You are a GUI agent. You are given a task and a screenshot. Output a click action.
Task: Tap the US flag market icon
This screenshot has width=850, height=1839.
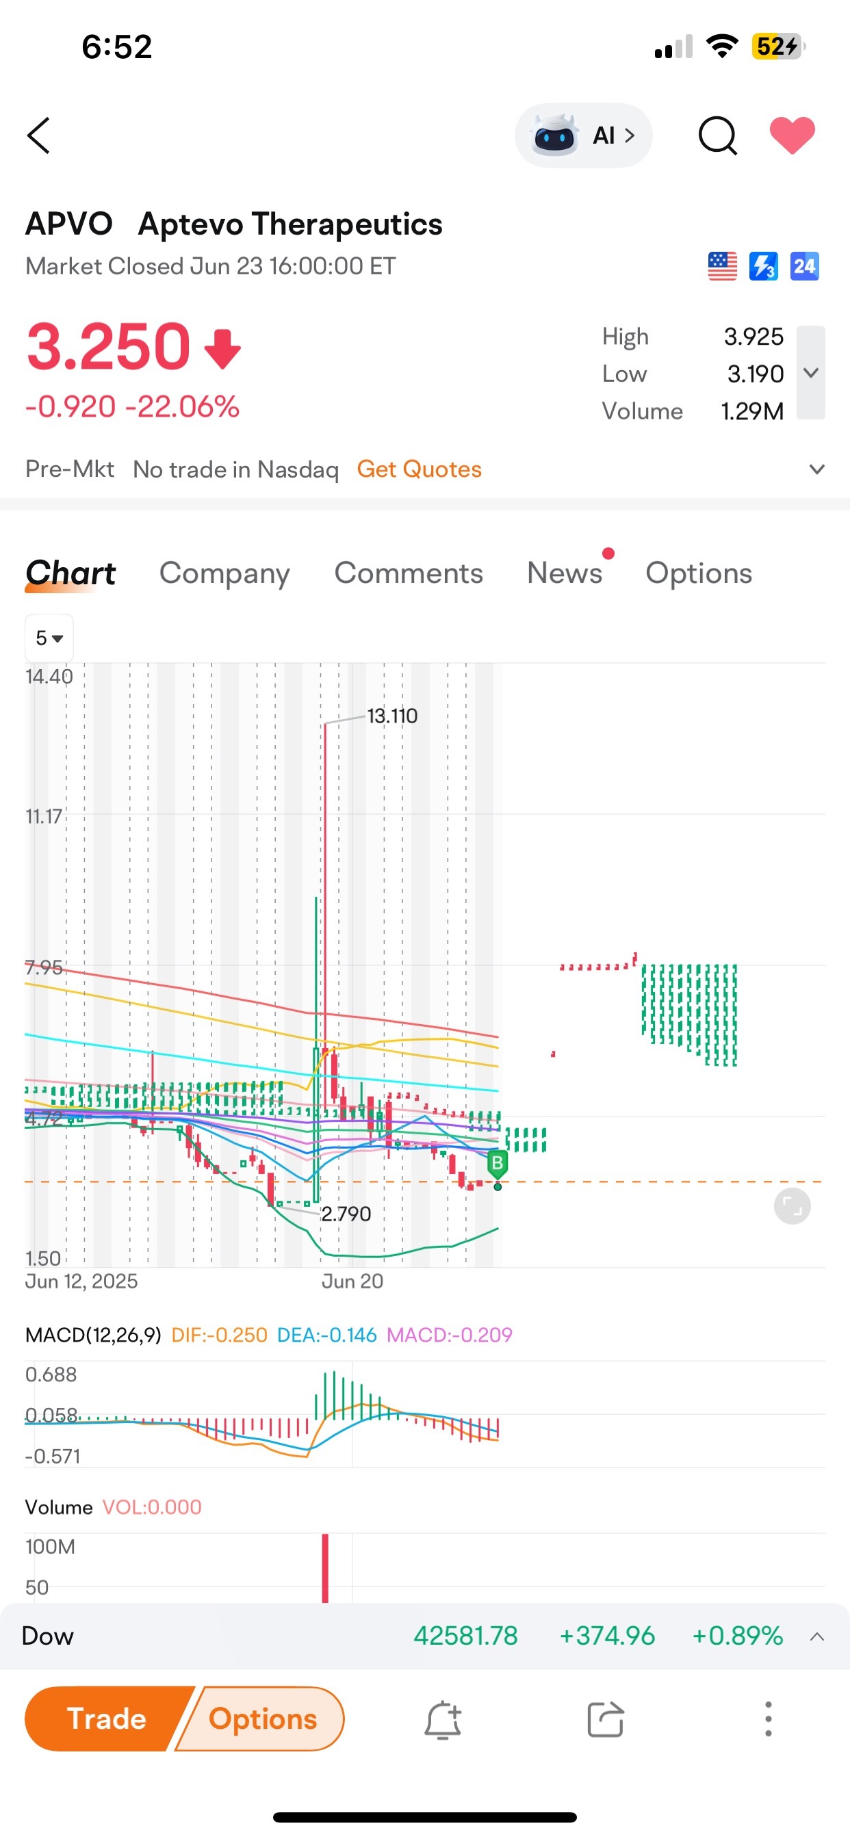click(x=722, y=266)
